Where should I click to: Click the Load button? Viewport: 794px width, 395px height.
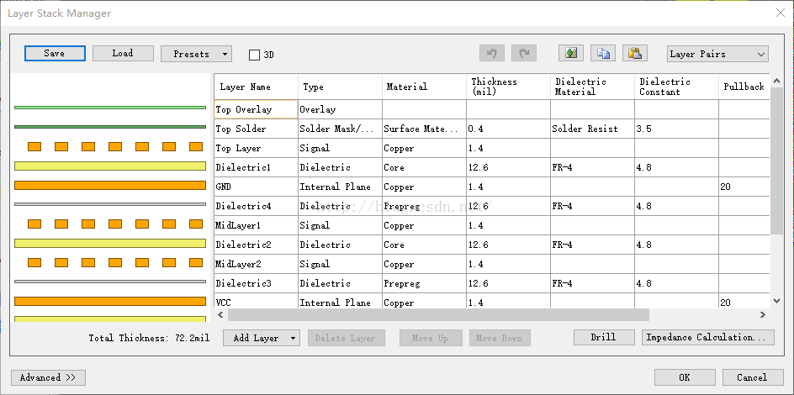(123, 53)
